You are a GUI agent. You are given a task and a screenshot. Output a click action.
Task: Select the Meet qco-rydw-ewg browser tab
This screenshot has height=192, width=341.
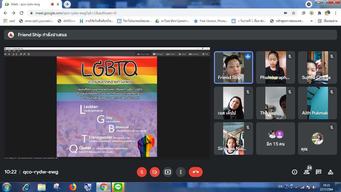27,4
